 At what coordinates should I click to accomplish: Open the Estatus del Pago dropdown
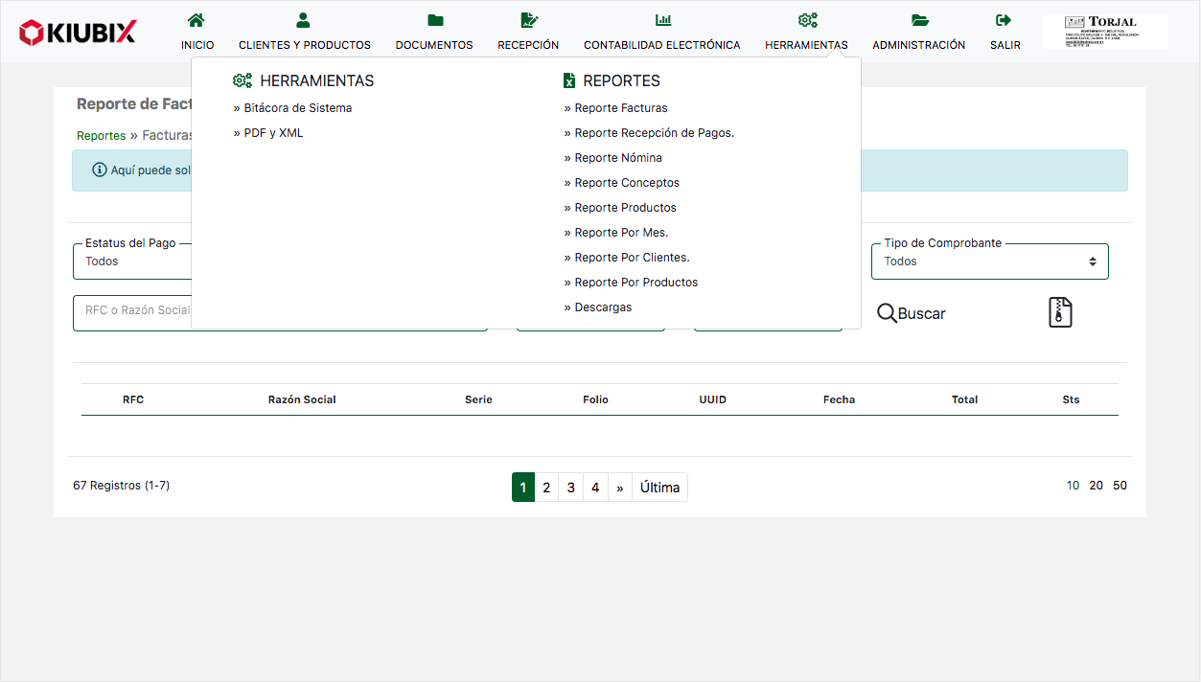point(132,261)
